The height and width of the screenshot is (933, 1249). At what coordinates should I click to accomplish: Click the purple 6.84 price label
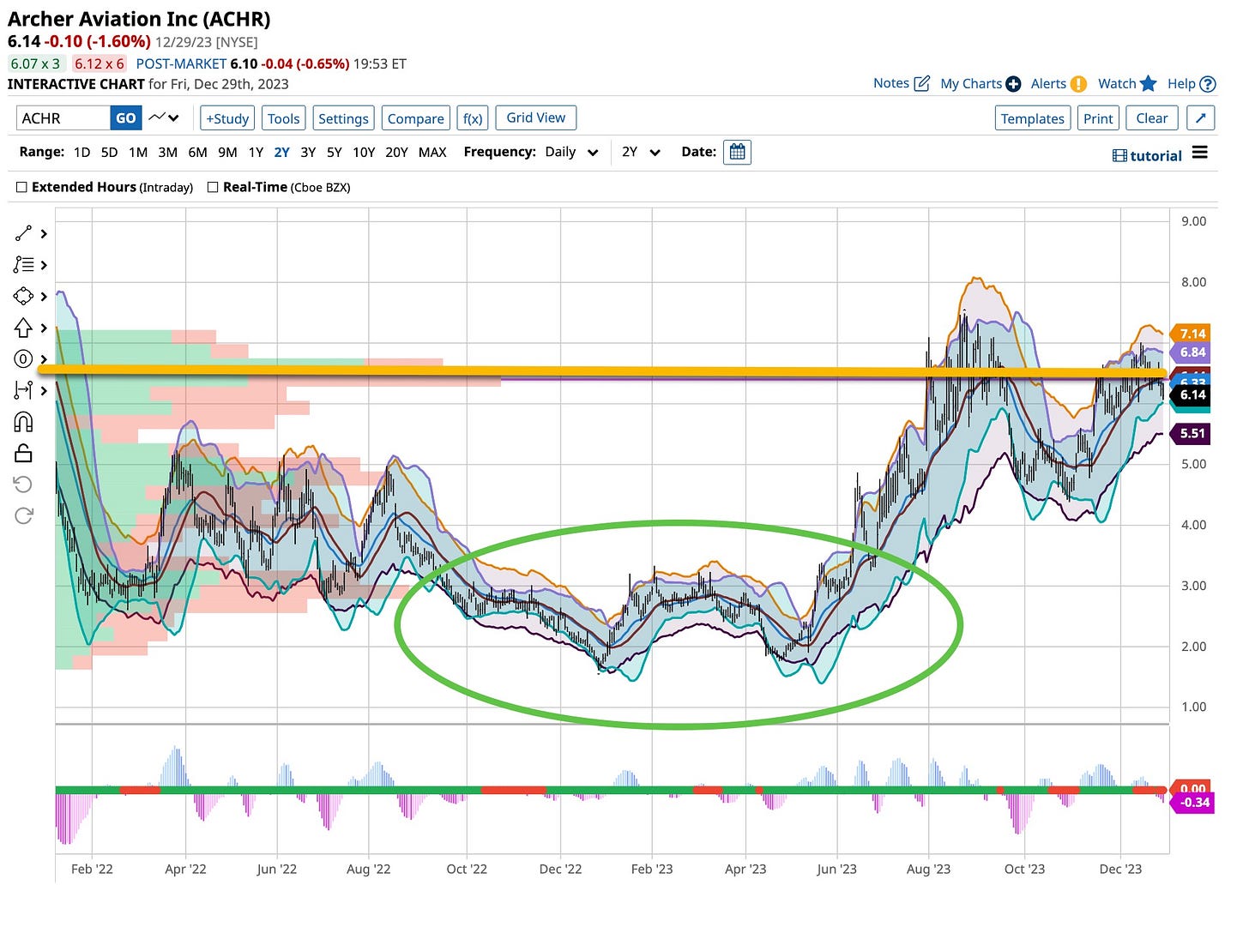(1192, 352)
